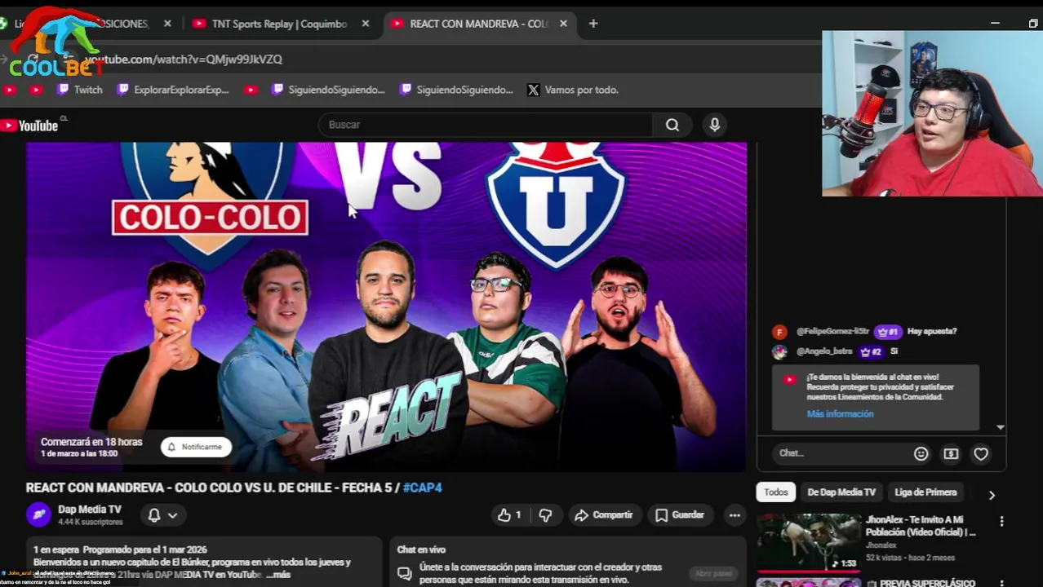Select the Todos filter chip
Viewport: 1043px width, 587px height.
[x=776, y=492]
